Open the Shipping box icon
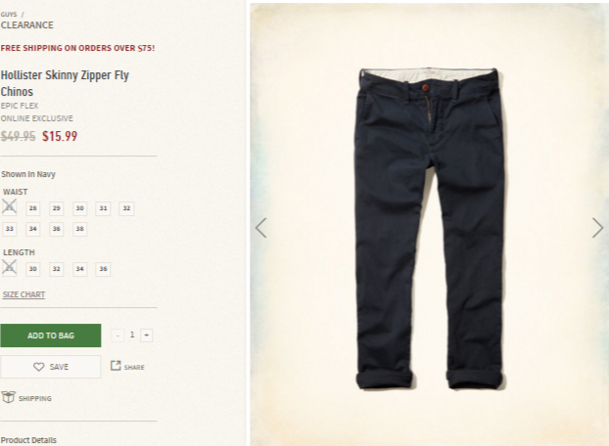Viewport: 609px width, 446px height. (8, 397)
